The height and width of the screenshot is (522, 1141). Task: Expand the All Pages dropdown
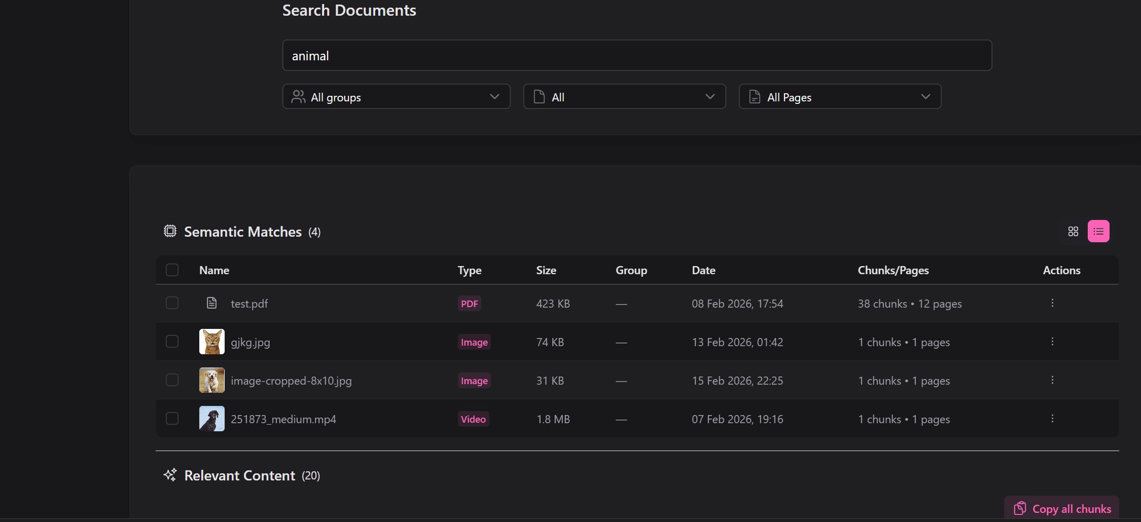point(839,96)
